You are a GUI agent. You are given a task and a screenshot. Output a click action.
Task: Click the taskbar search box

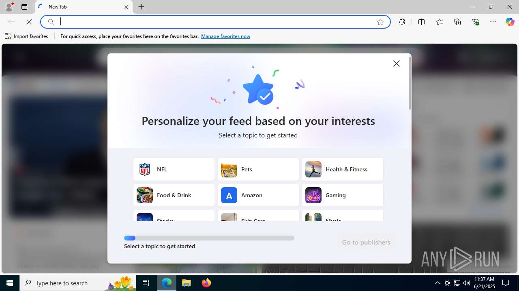(x=79, y=283)
